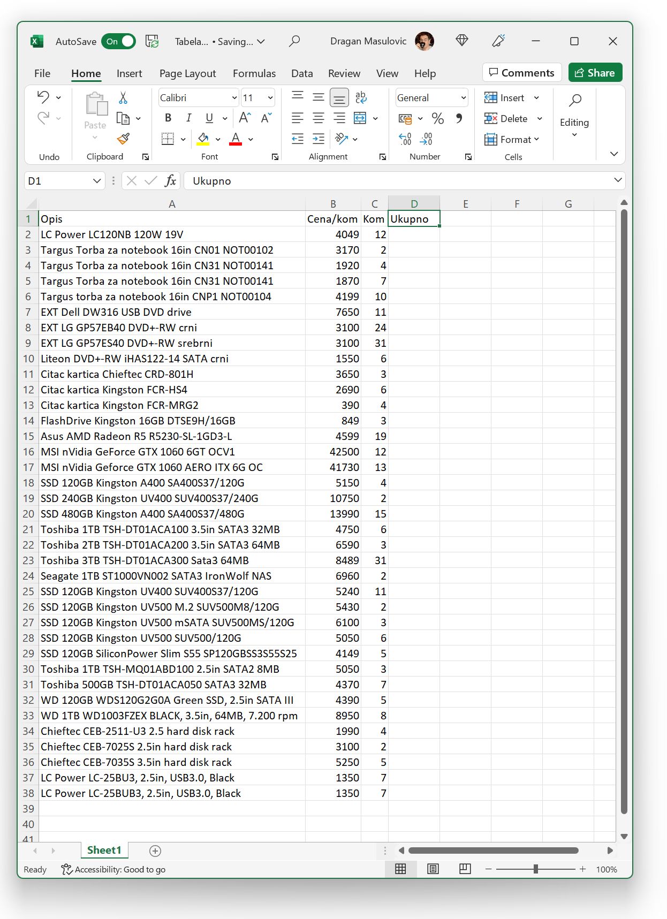
Task: Open Font dialog launcher
Action: click(x=275, y=157)
